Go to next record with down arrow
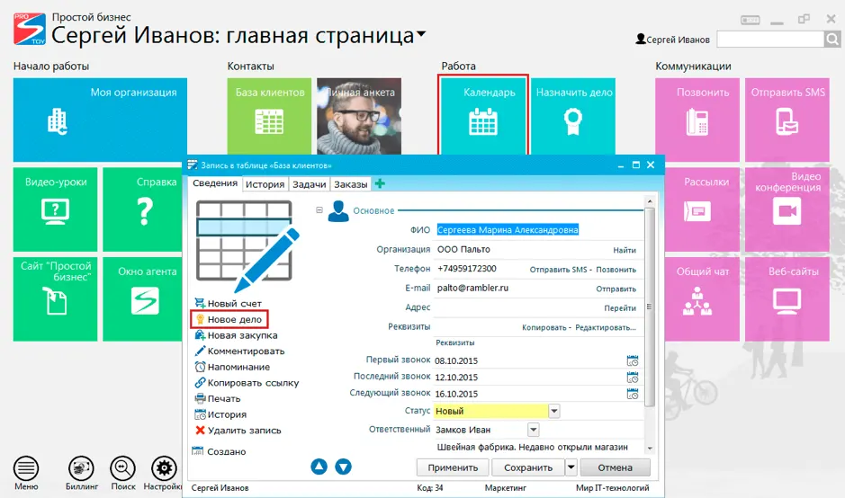Viewport: 845px width, 498px height. 343,467
